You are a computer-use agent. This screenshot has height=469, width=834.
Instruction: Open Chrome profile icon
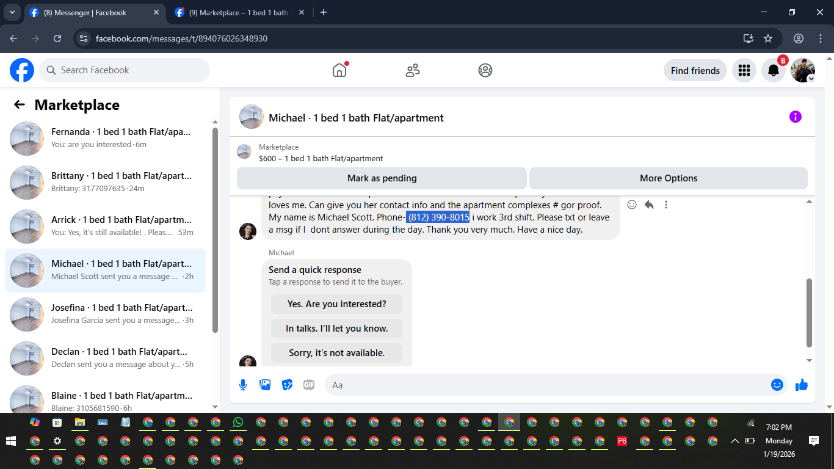[799, 38]
